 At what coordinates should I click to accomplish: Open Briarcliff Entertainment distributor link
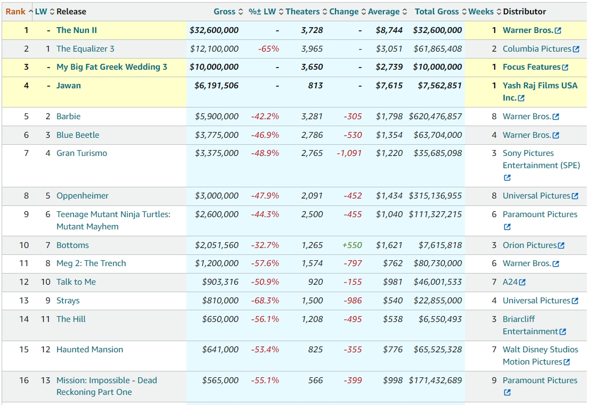coord(530,325)
